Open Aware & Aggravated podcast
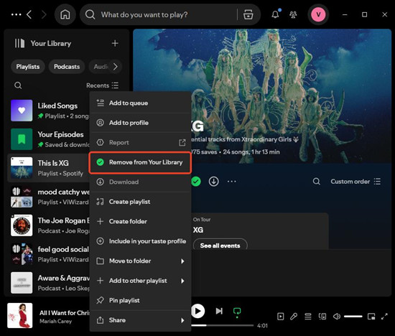Image resolution: width=395 pixels, height=336 pixels. [x=50, y=283]
